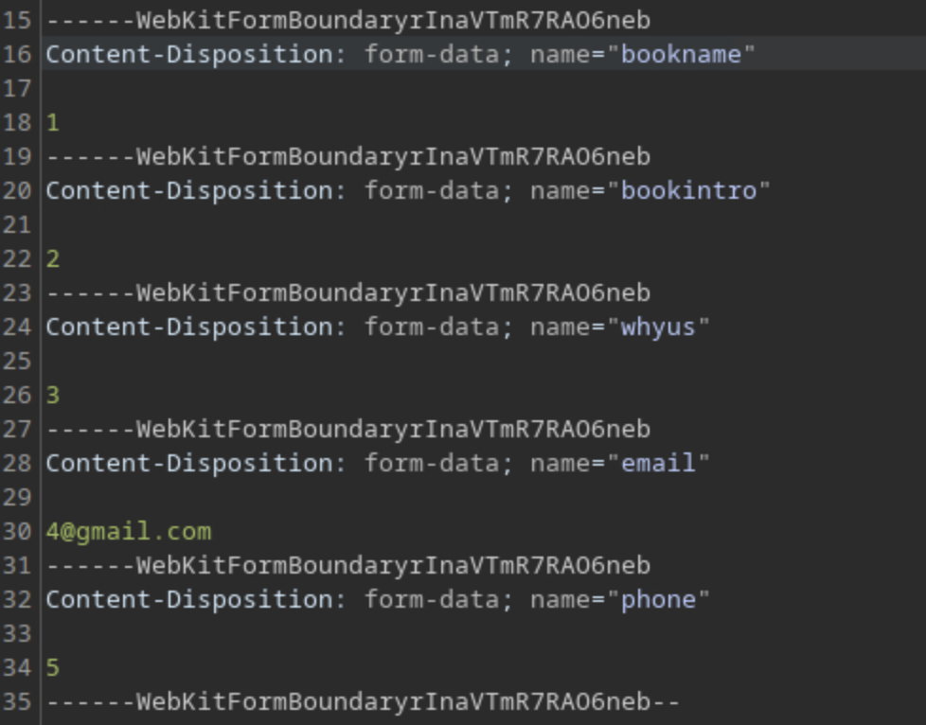The height and width of the screenshot is (725, 926).
Task: Click line number 25 in the gutter
Action: pyautogui.click(x=18, y=361)
